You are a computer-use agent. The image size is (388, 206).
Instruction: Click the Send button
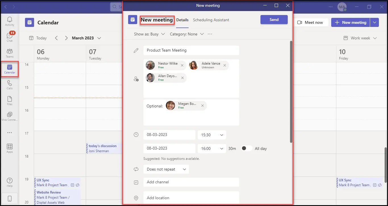click(274, 20)
